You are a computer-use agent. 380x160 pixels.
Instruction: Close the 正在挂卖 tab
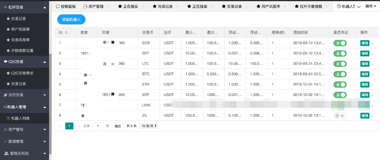(x=212, y=6)
